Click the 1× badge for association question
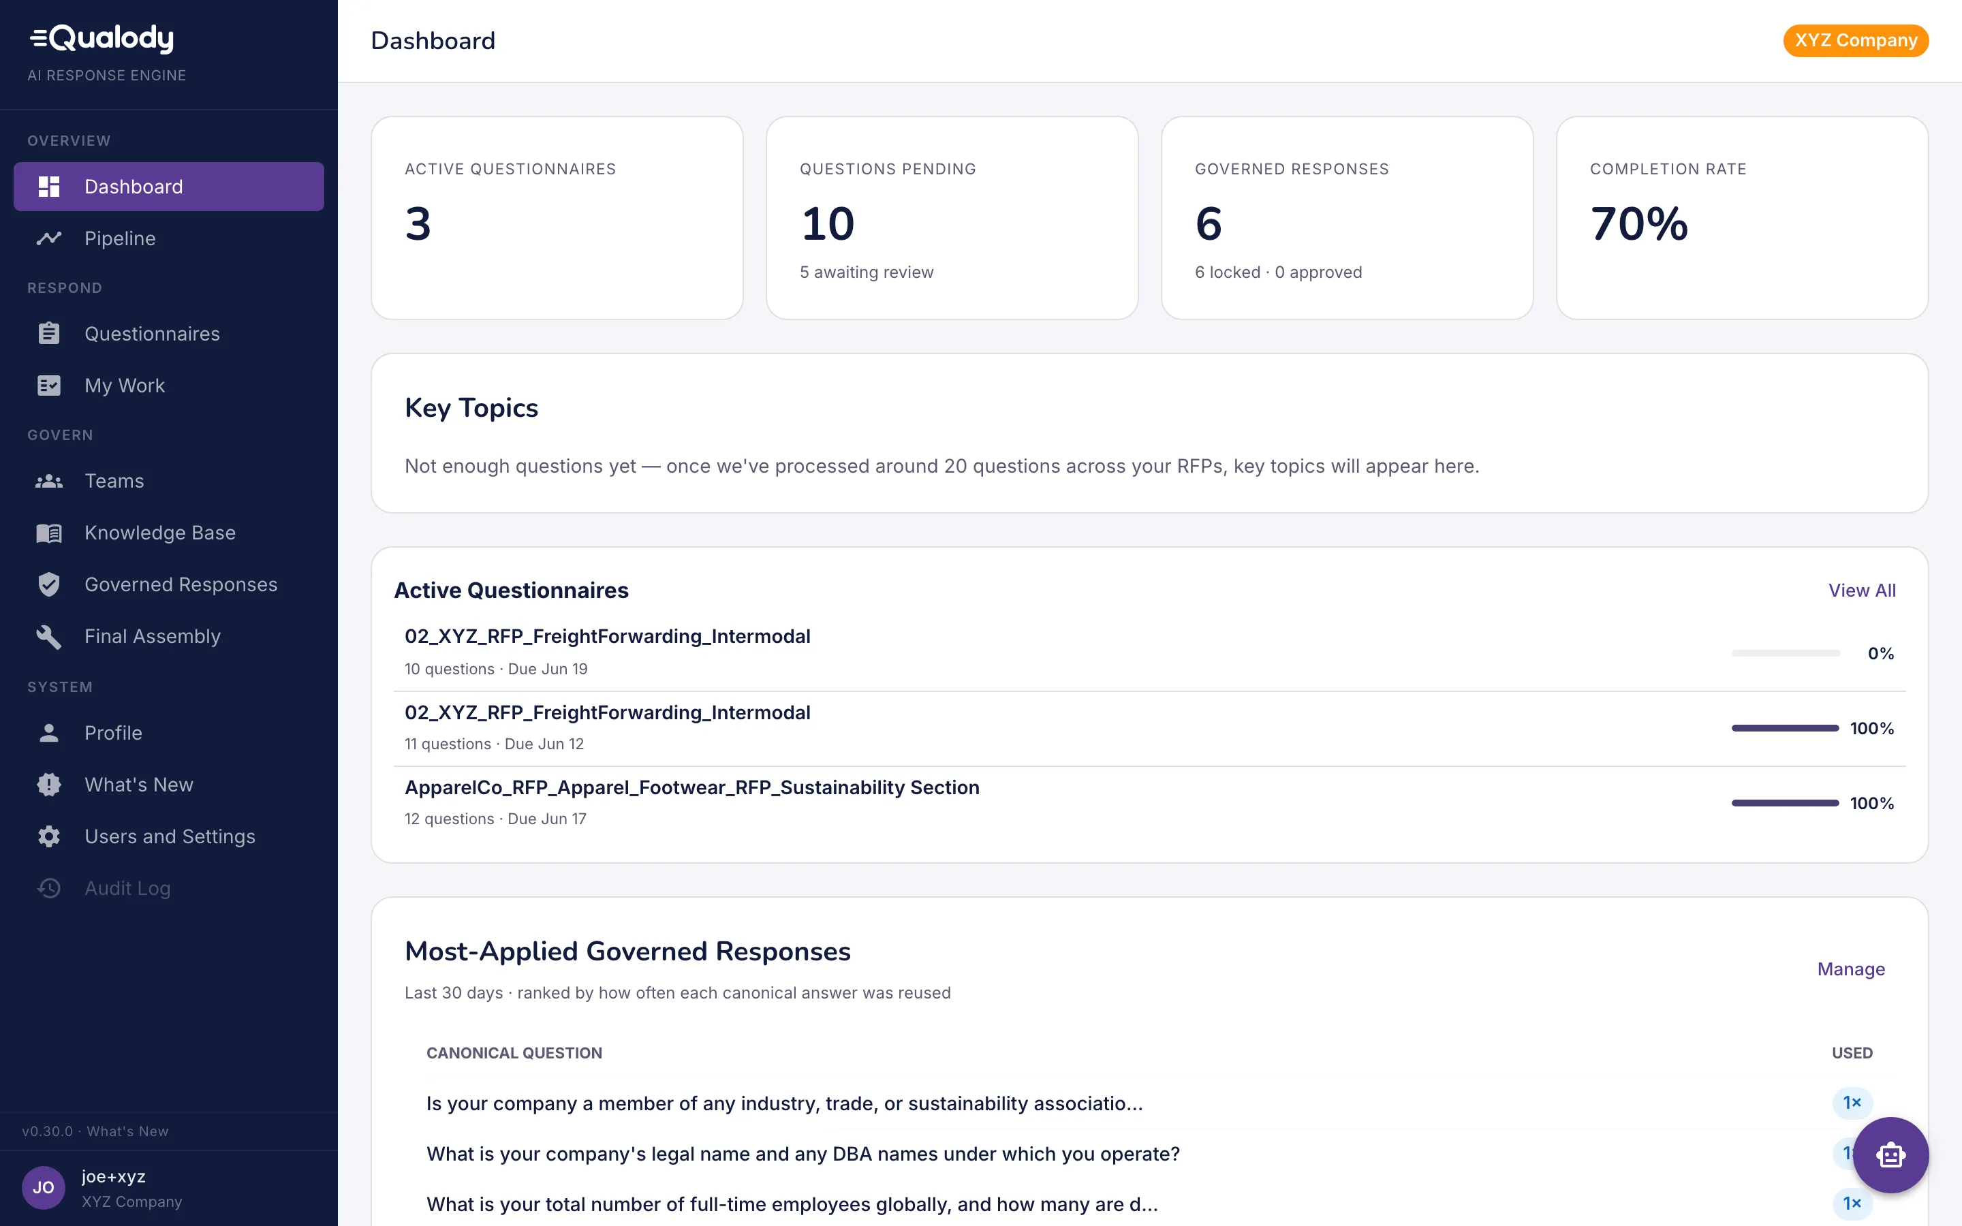Viewport: 1962px width, 1226px height. click(1852, 1103)
